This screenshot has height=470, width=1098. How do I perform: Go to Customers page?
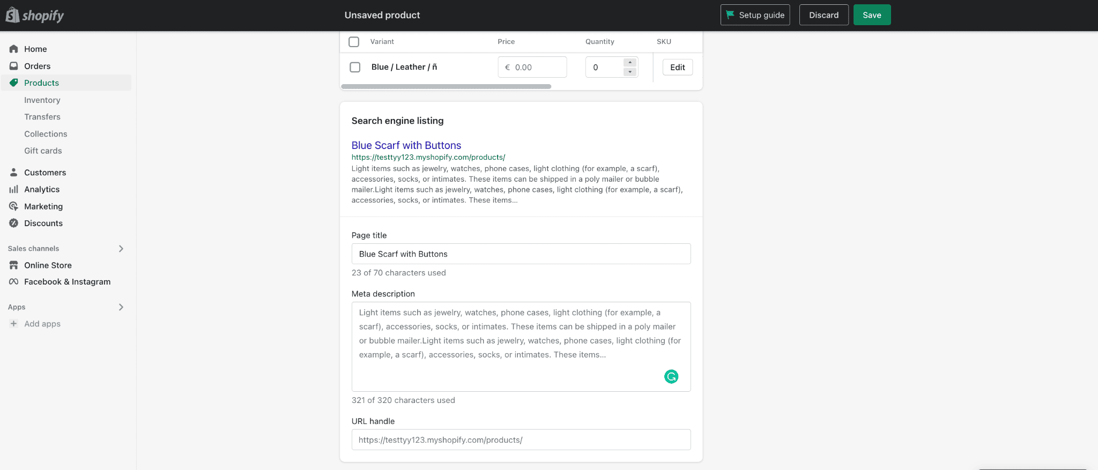coord(45,172)
